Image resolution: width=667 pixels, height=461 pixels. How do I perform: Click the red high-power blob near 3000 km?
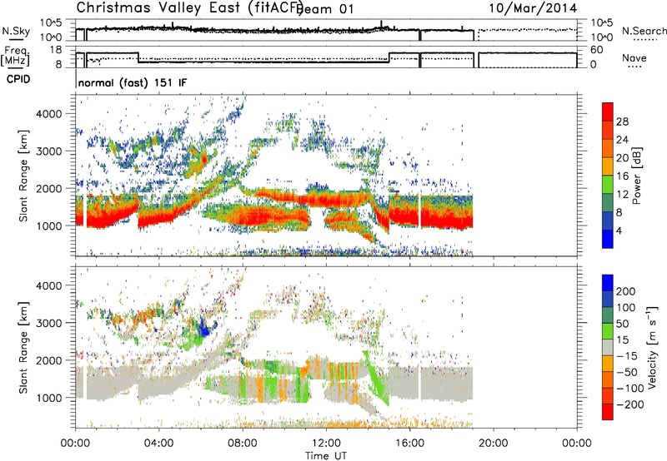click(203, 159)
